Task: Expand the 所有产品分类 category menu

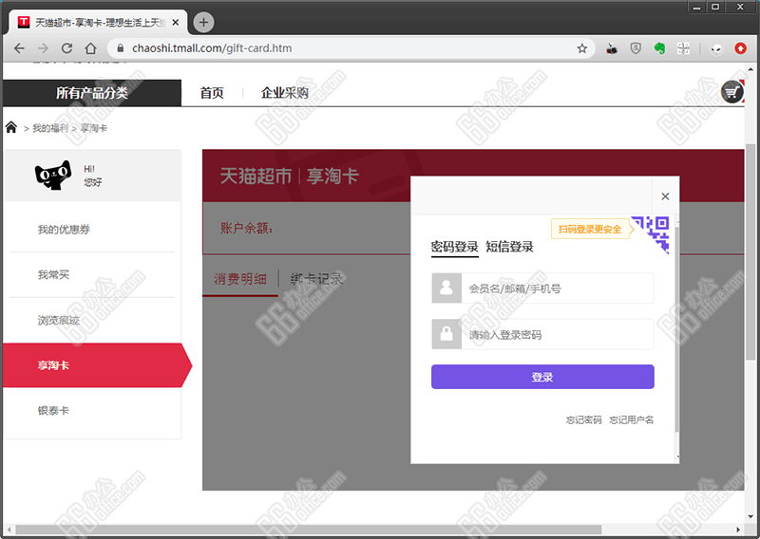Action: [91, 92]
